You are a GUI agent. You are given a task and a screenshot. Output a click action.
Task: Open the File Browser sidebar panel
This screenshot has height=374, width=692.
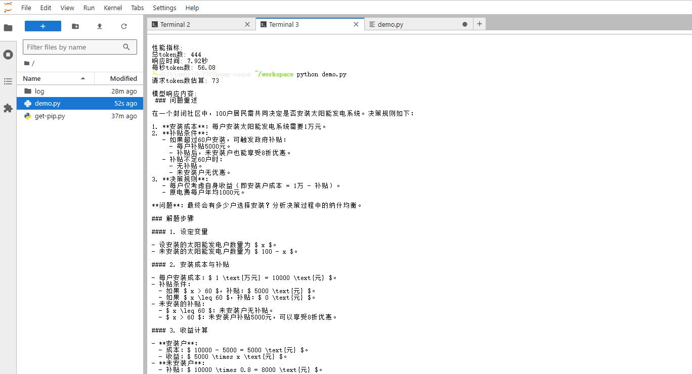[8, 28]
